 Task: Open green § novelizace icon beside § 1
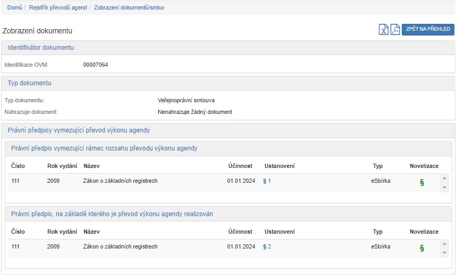pos(422,182)
